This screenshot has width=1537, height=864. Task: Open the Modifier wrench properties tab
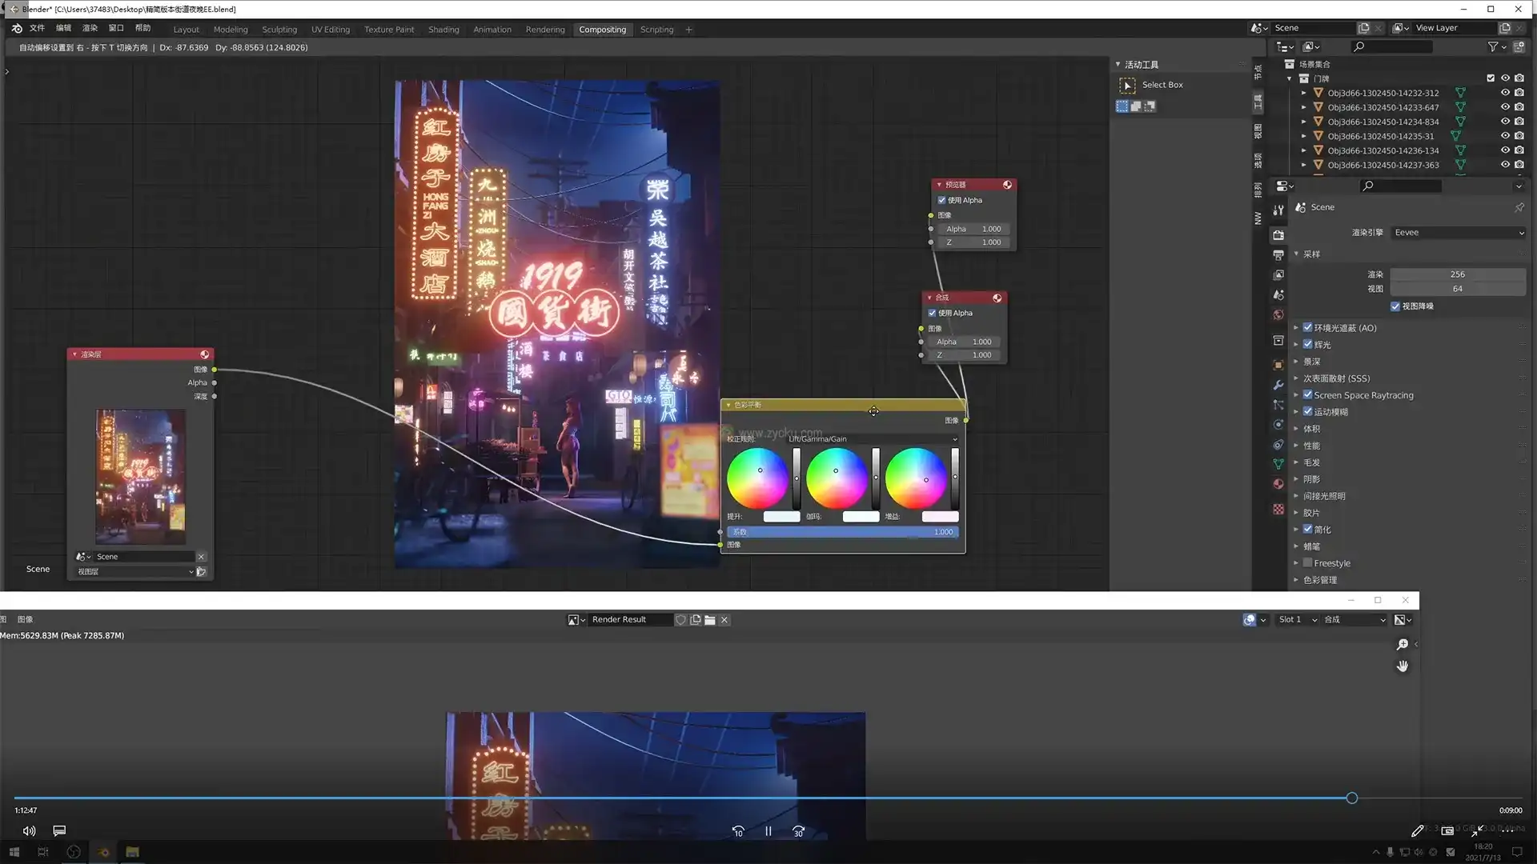tap(1278, 385)
